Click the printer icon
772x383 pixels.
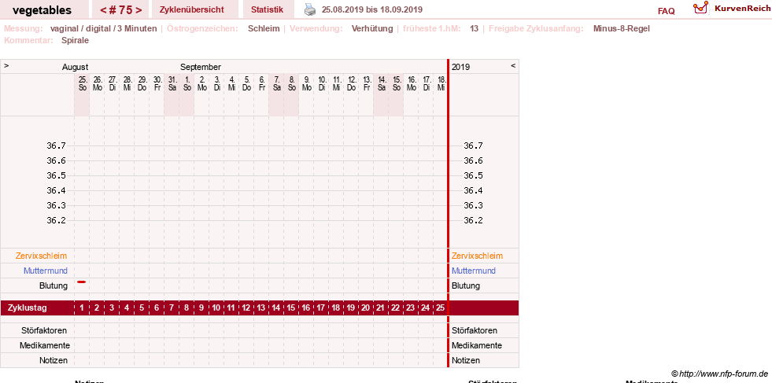310,9
